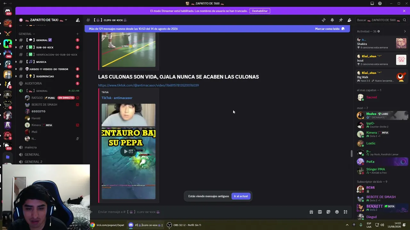Select BEBOTE DE SMASH in voice channel

click(52, 104)
